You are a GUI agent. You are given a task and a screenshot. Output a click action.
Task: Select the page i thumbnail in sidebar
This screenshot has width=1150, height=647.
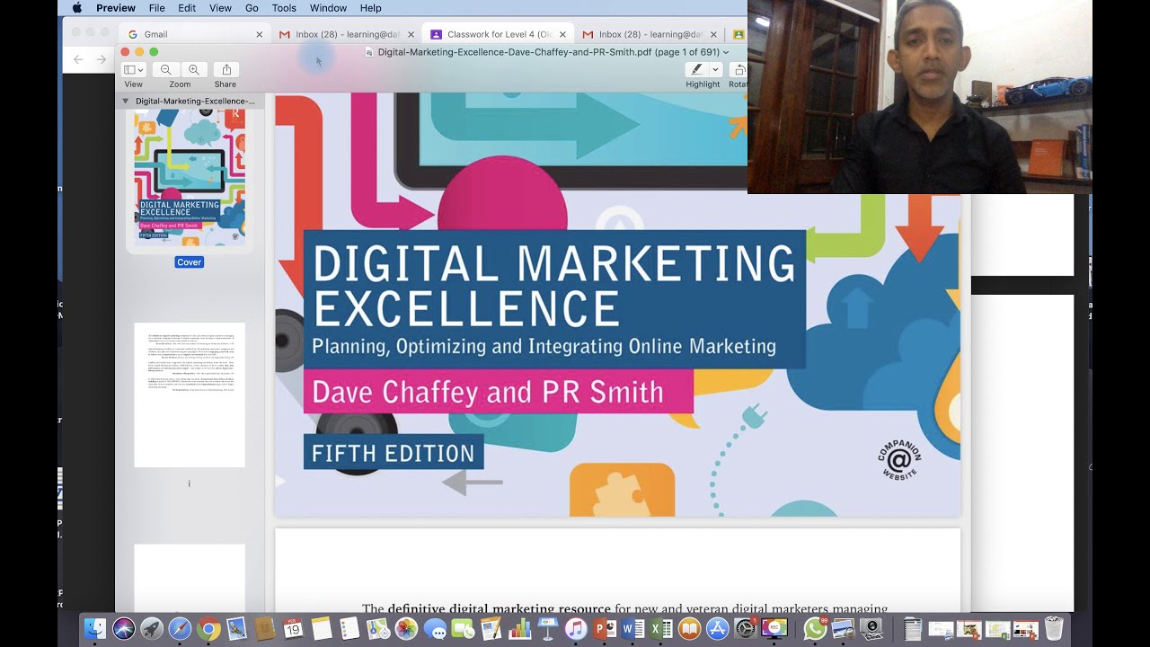pos(190,395)
